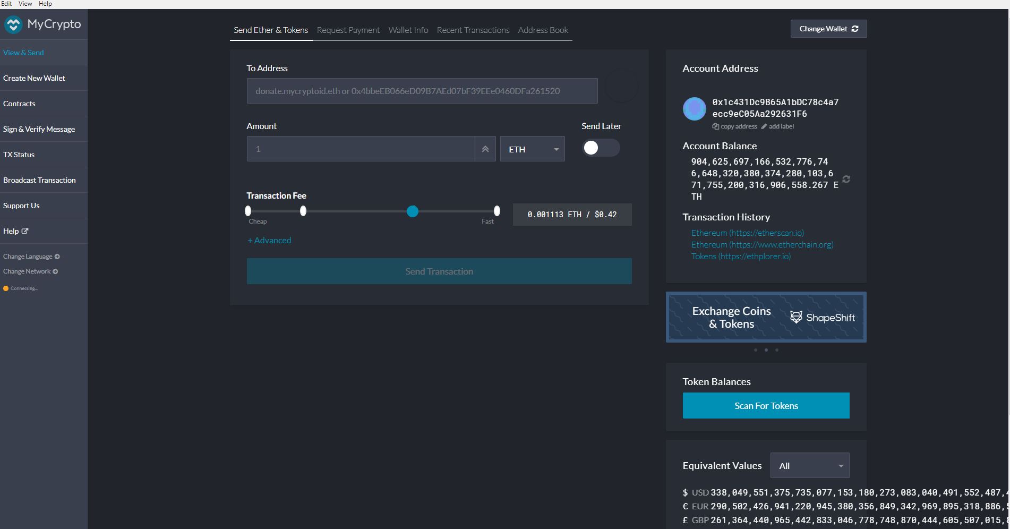Click the middle carousel dot under the banner
1010x529 pixels.
click(x=766, y=350)
